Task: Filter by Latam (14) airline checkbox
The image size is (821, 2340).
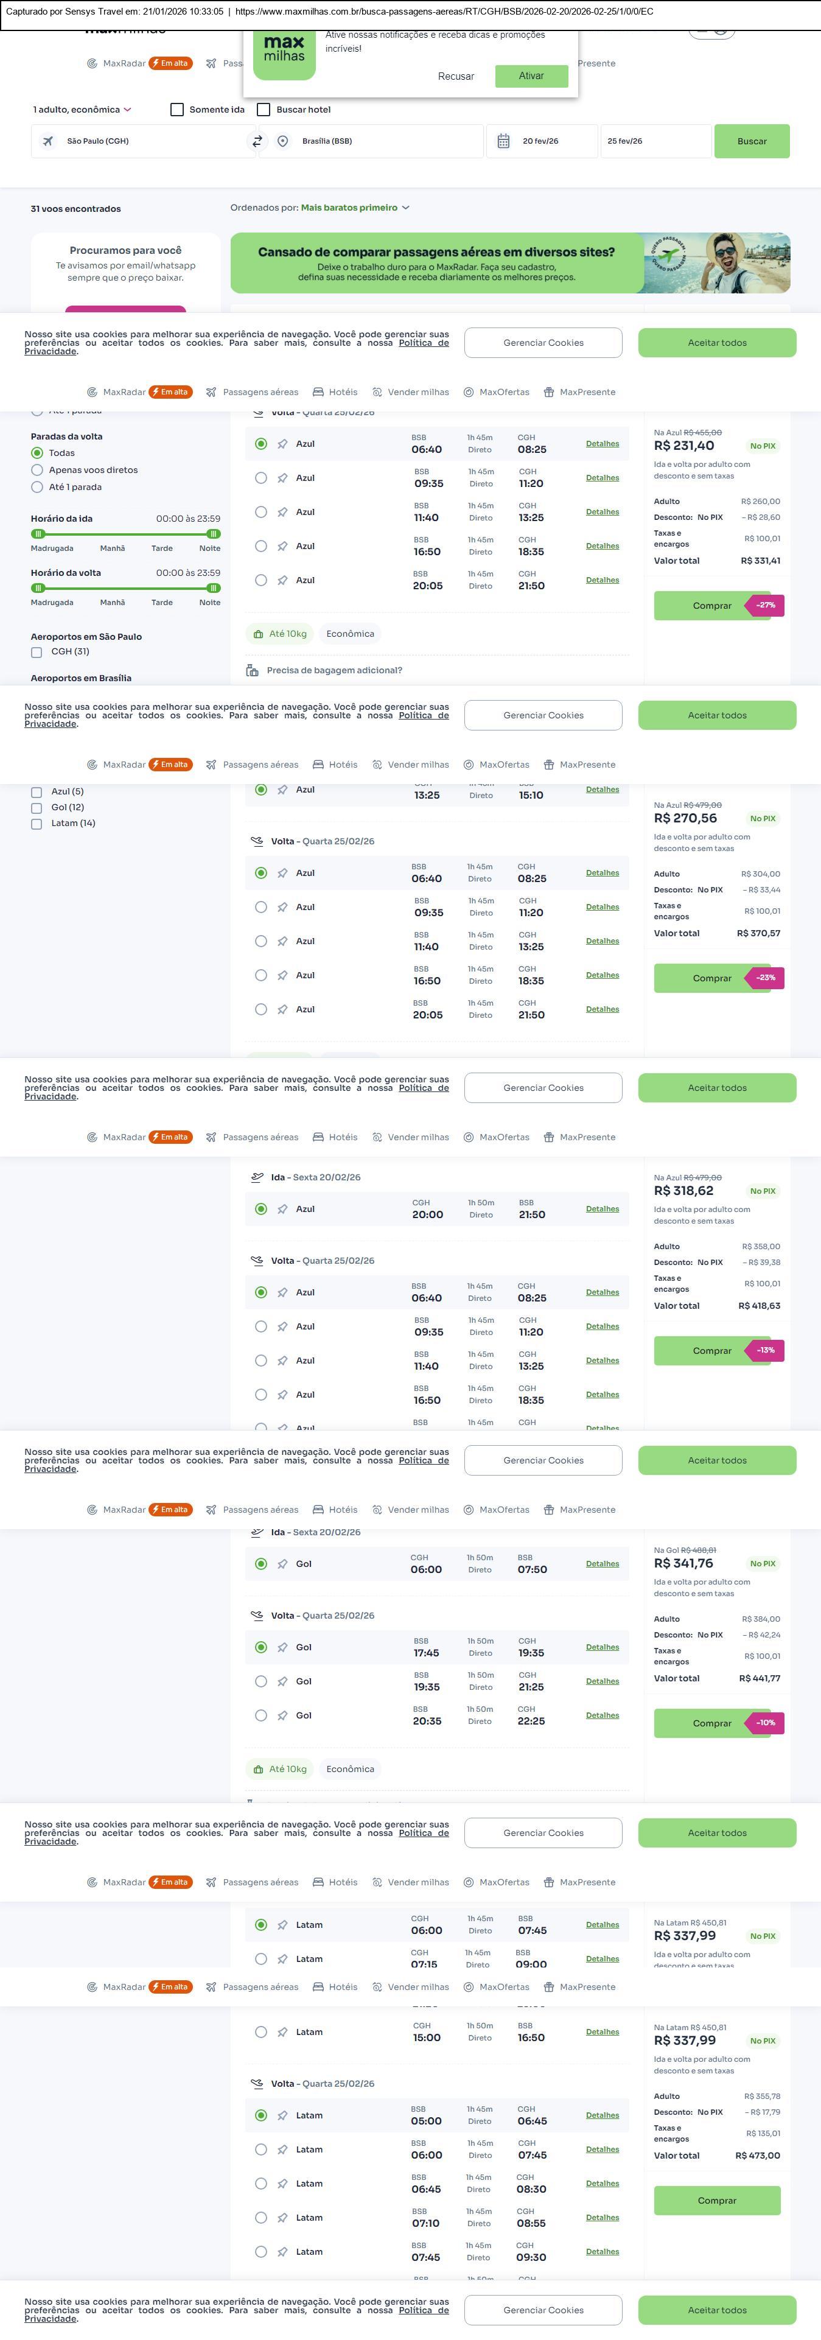Action: [x=37, y=824]
